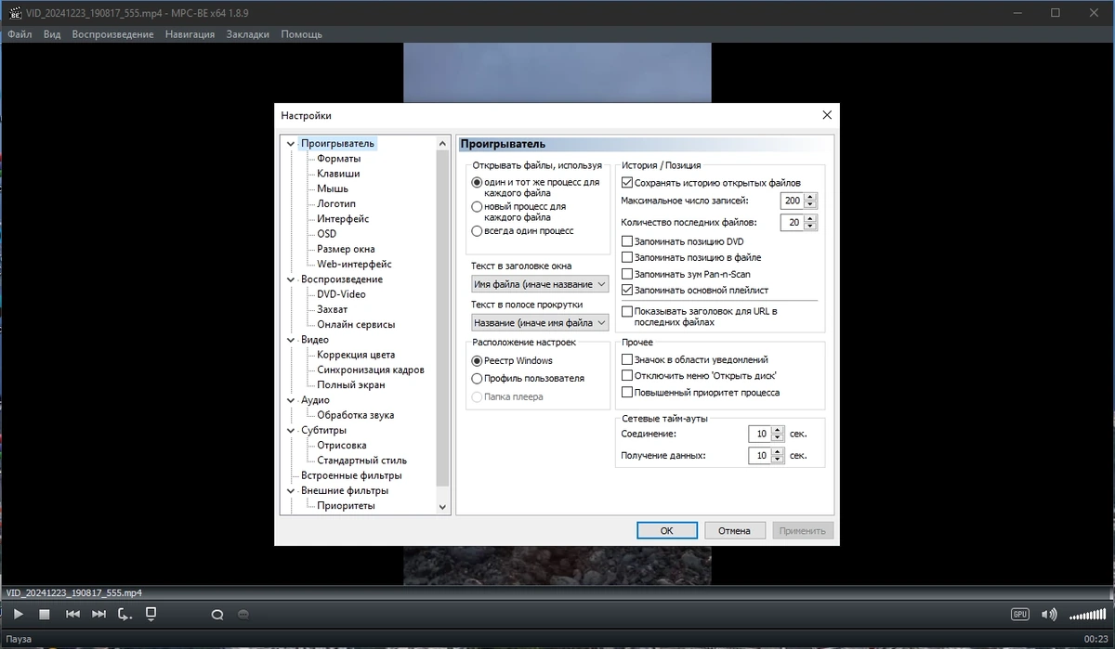
Task: Enable 'Повышенный приоритет процесса' checkbox
Action: 627,392
